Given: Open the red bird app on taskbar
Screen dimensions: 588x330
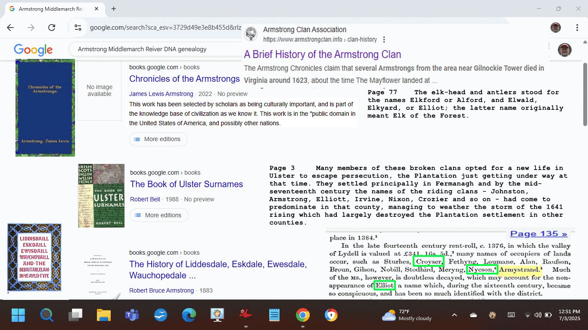Looking at the screenshot, I should 246,315.
